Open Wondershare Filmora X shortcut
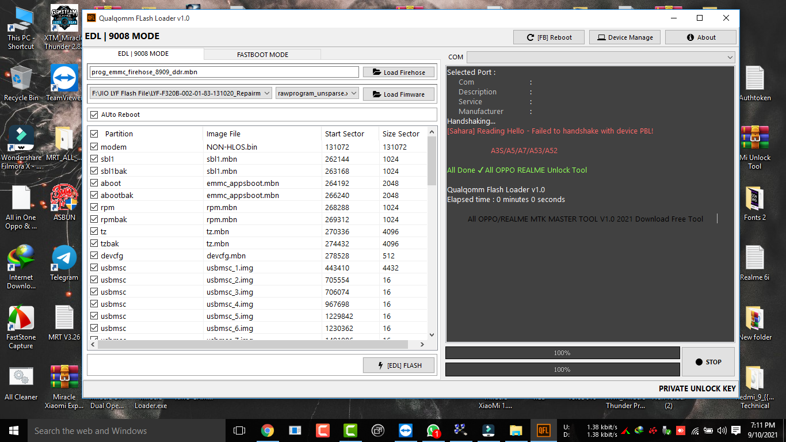786x442 pixels. [x=21, y=147]
